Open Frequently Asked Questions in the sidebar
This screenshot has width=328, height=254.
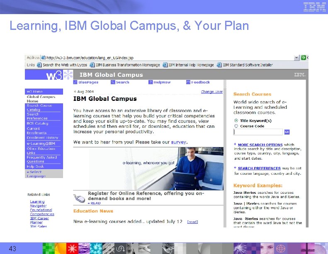41,159
